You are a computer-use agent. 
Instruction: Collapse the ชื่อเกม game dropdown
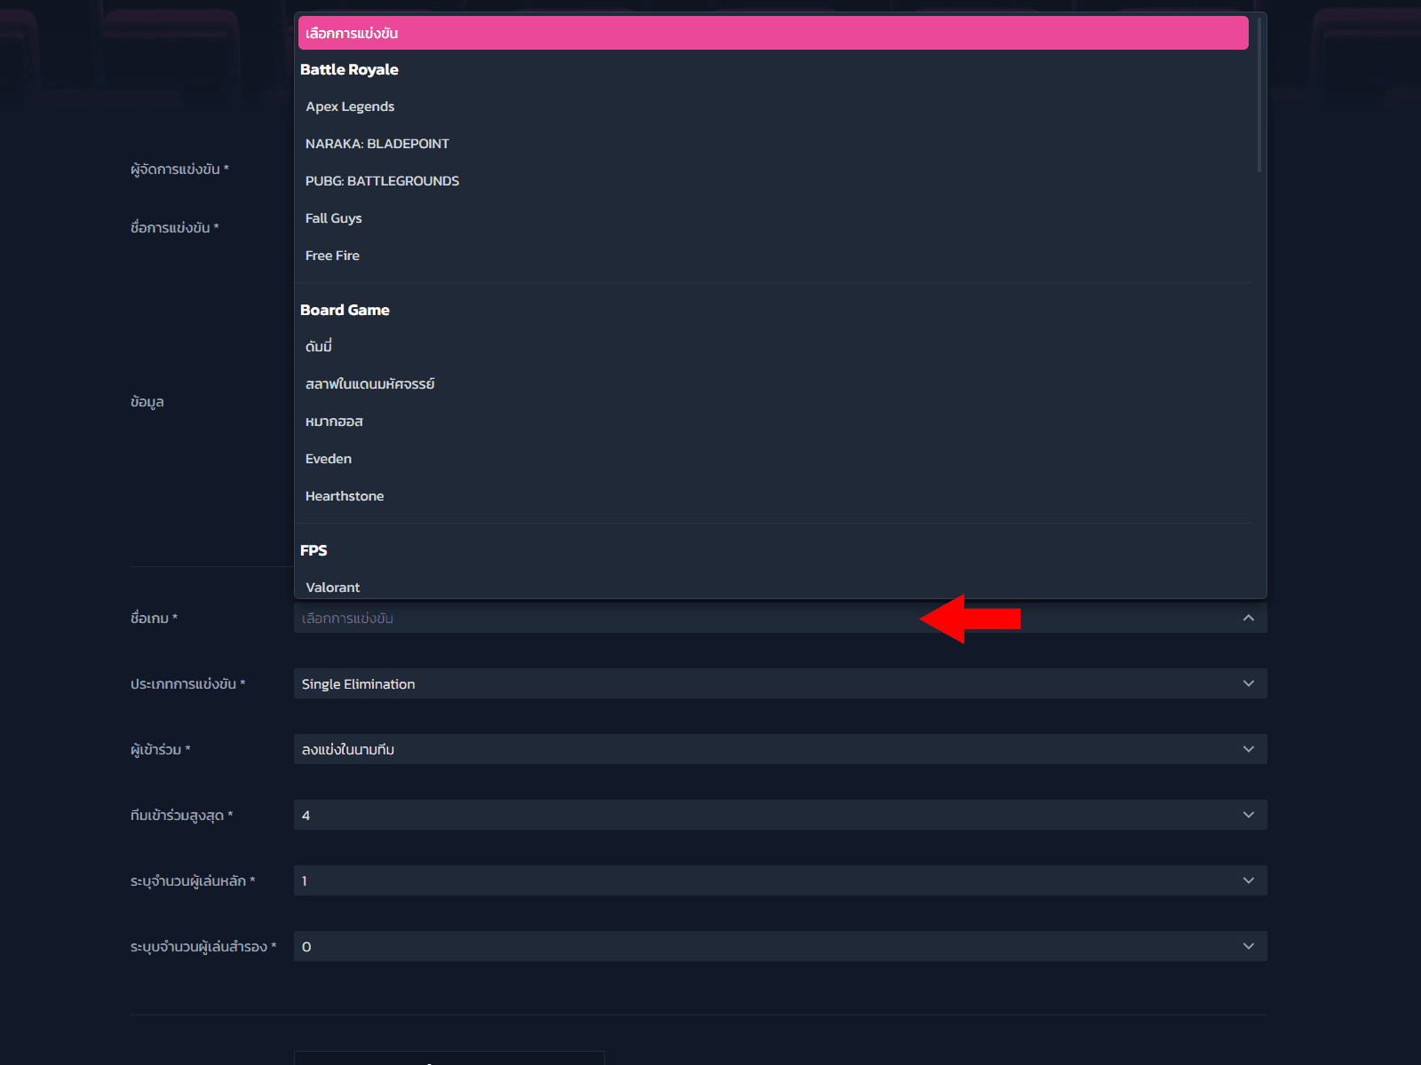(780, 618)
